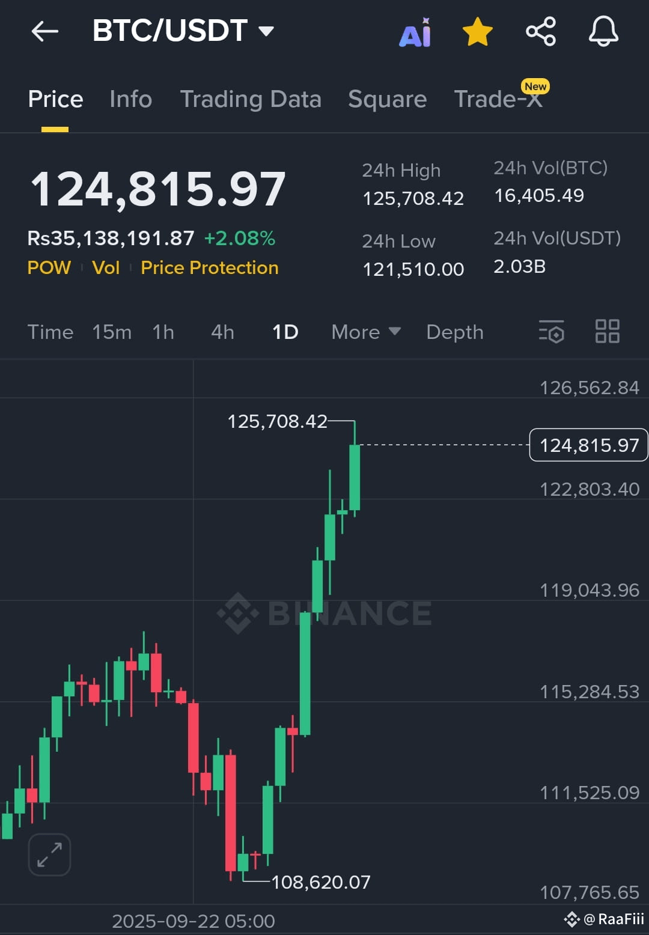Expand the More timeframes dropdown
Image resolution: width=649 pixels, height=935 pixels.
pos(365,332)
